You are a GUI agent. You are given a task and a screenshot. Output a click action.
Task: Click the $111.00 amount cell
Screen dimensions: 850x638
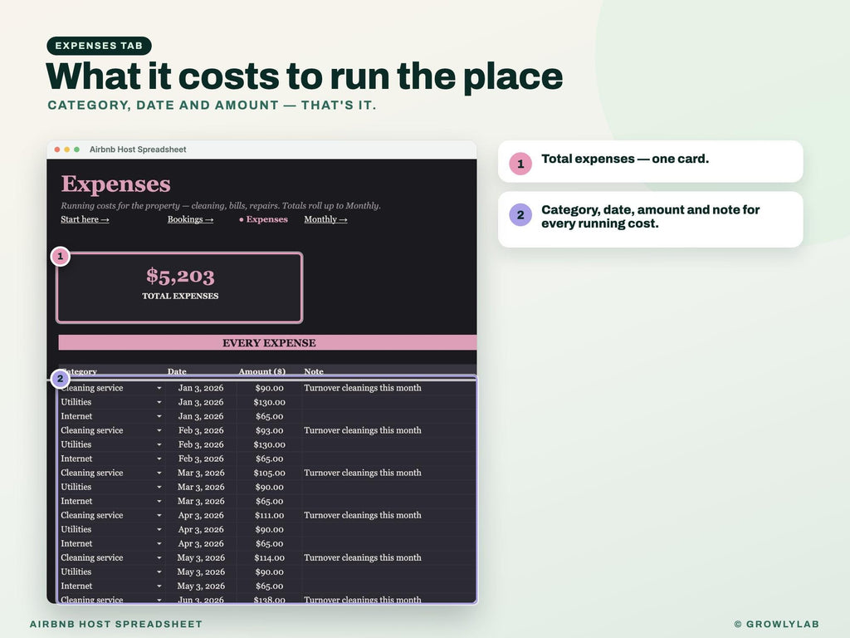pos(270,515)
